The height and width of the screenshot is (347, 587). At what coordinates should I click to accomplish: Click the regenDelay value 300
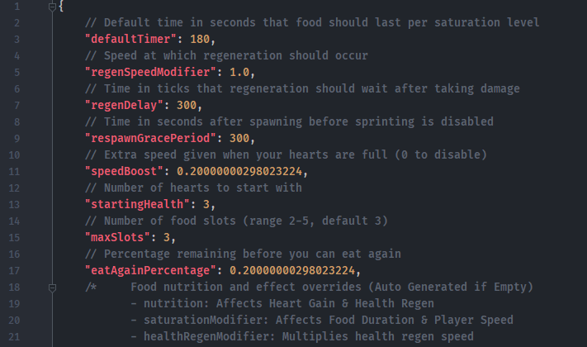pyautogui.click(x=190, y=105)
